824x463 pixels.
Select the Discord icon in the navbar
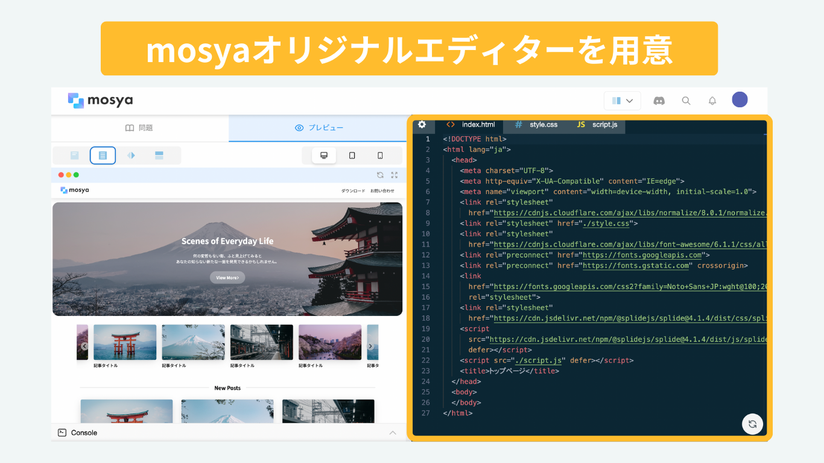[659, 101]
